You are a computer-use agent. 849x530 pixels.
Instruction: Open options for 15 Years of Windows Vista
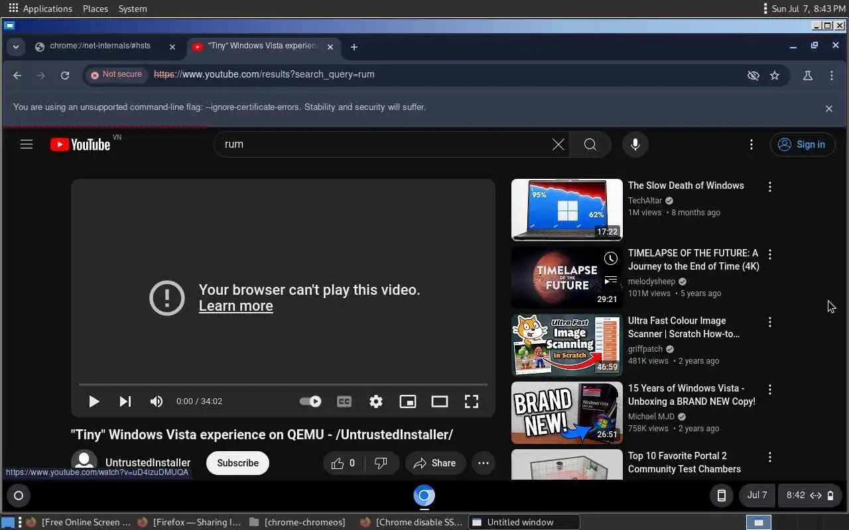[x=770, y=390]
